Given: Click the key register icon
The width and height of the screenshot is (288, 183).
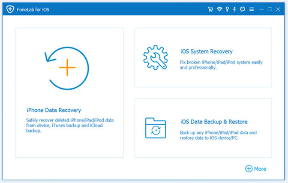Looking at the screenshot, I should click(227, 9).
